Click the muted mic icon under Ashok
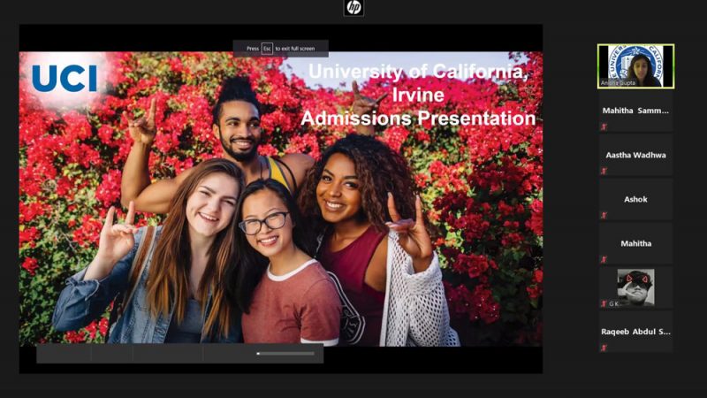707x398 pixels. click(604, 215)
